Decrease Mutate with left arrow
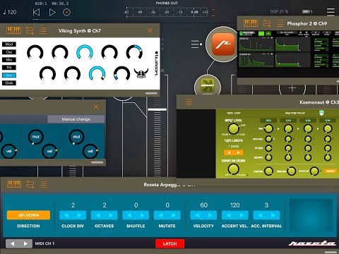The image size is (339, 254). pyautogui.click(x=160, y=215)
